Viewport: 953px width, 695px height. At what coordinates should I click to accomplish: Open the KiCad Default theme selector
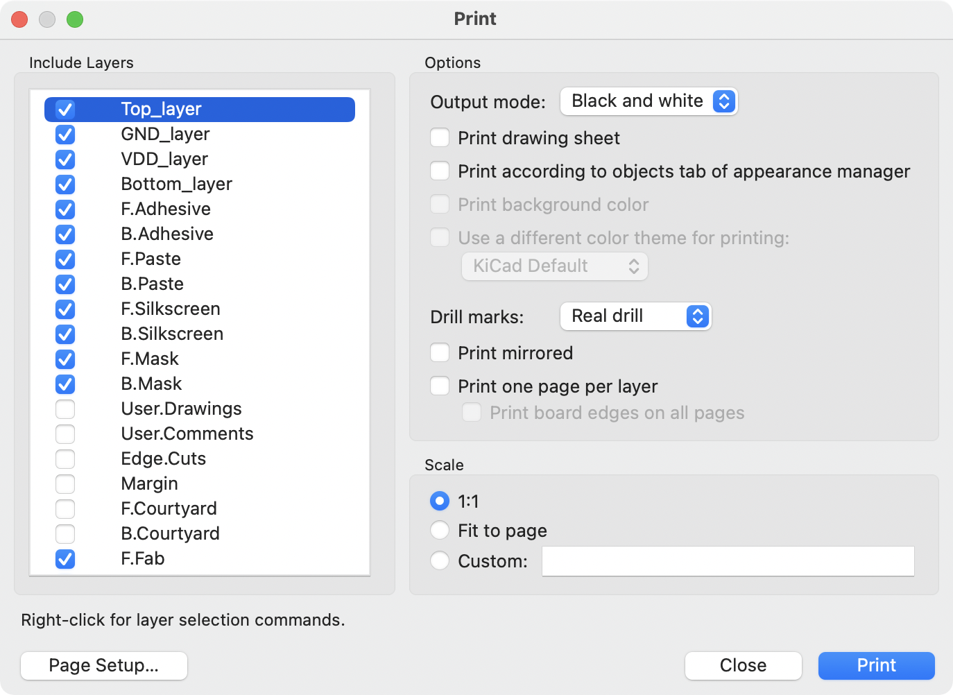pyautogui.click(x=553, y=266)
